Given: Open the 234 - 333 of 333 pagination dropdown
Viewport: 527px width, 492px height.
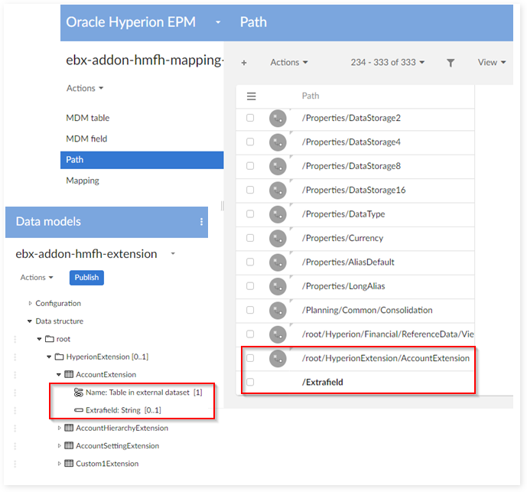Looking at the screenshot, I should [x=388, y=63].
